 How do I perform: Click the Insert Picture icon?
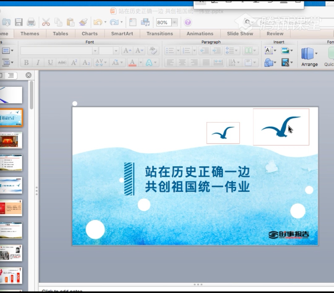(285, 51)
